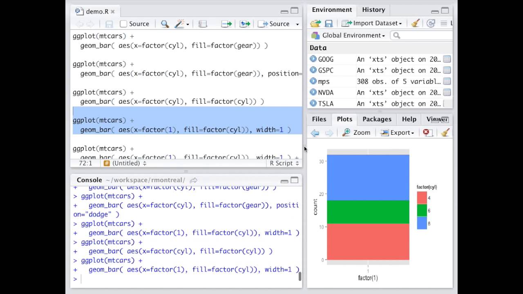Close the demo.R tab
The height and width of the screenshot is (294, 523).
(x=113, y=12)
